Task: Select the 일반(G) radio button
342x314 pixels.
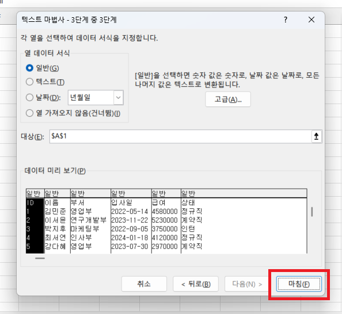Action: 29,68
